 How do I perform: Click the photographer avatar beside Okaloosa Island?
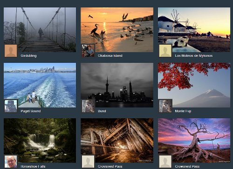(88, 51)
